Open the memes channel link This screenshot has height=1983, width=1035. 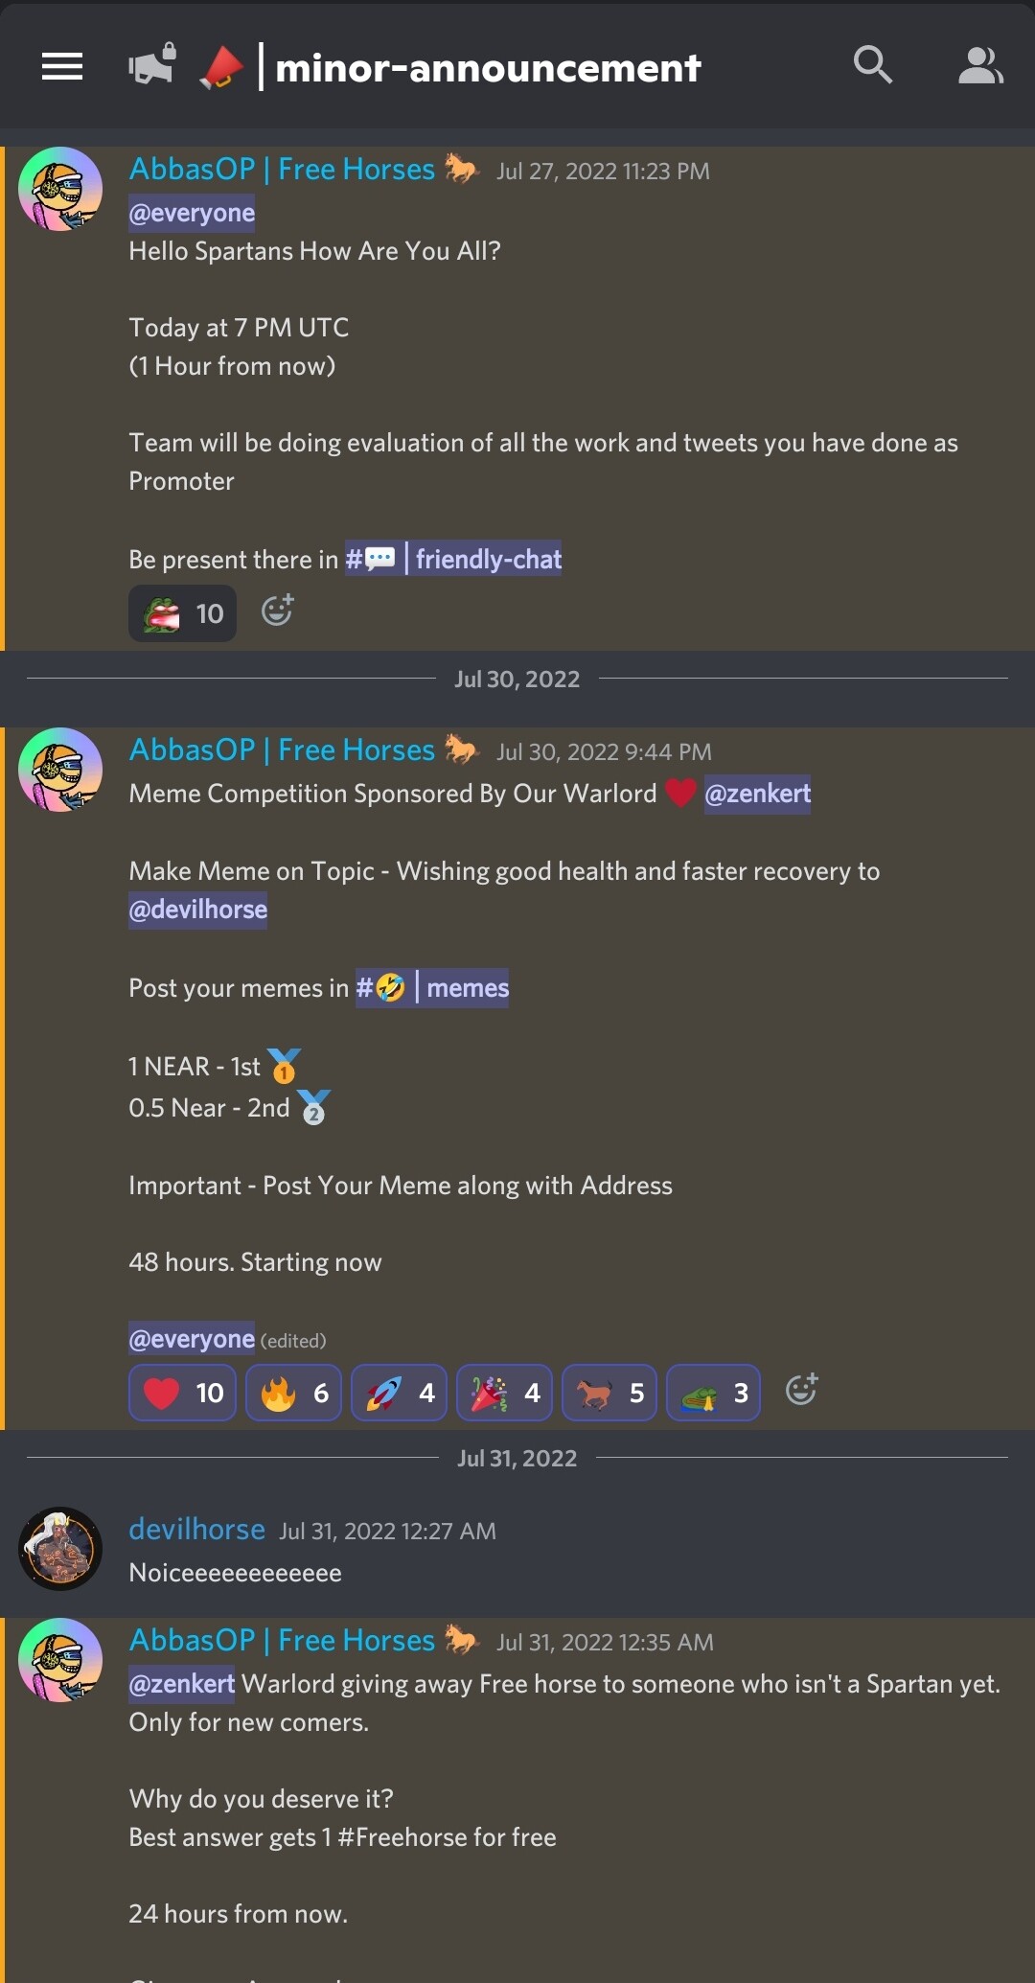point(432,987)
